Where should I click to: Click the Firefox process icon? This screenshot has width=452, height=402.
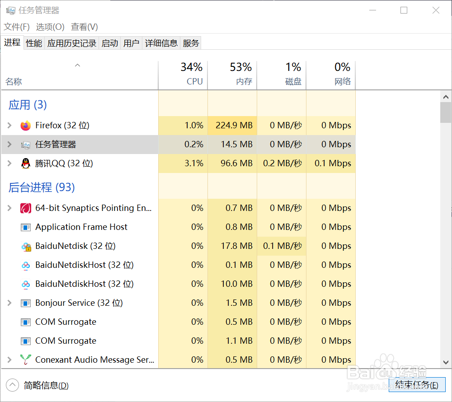coord(26,126)
